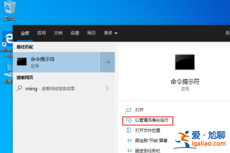This screenshot has width=230, height=153.
Task: Open the Microsoft Edge desktop shortcut
Action: [7, 44]
